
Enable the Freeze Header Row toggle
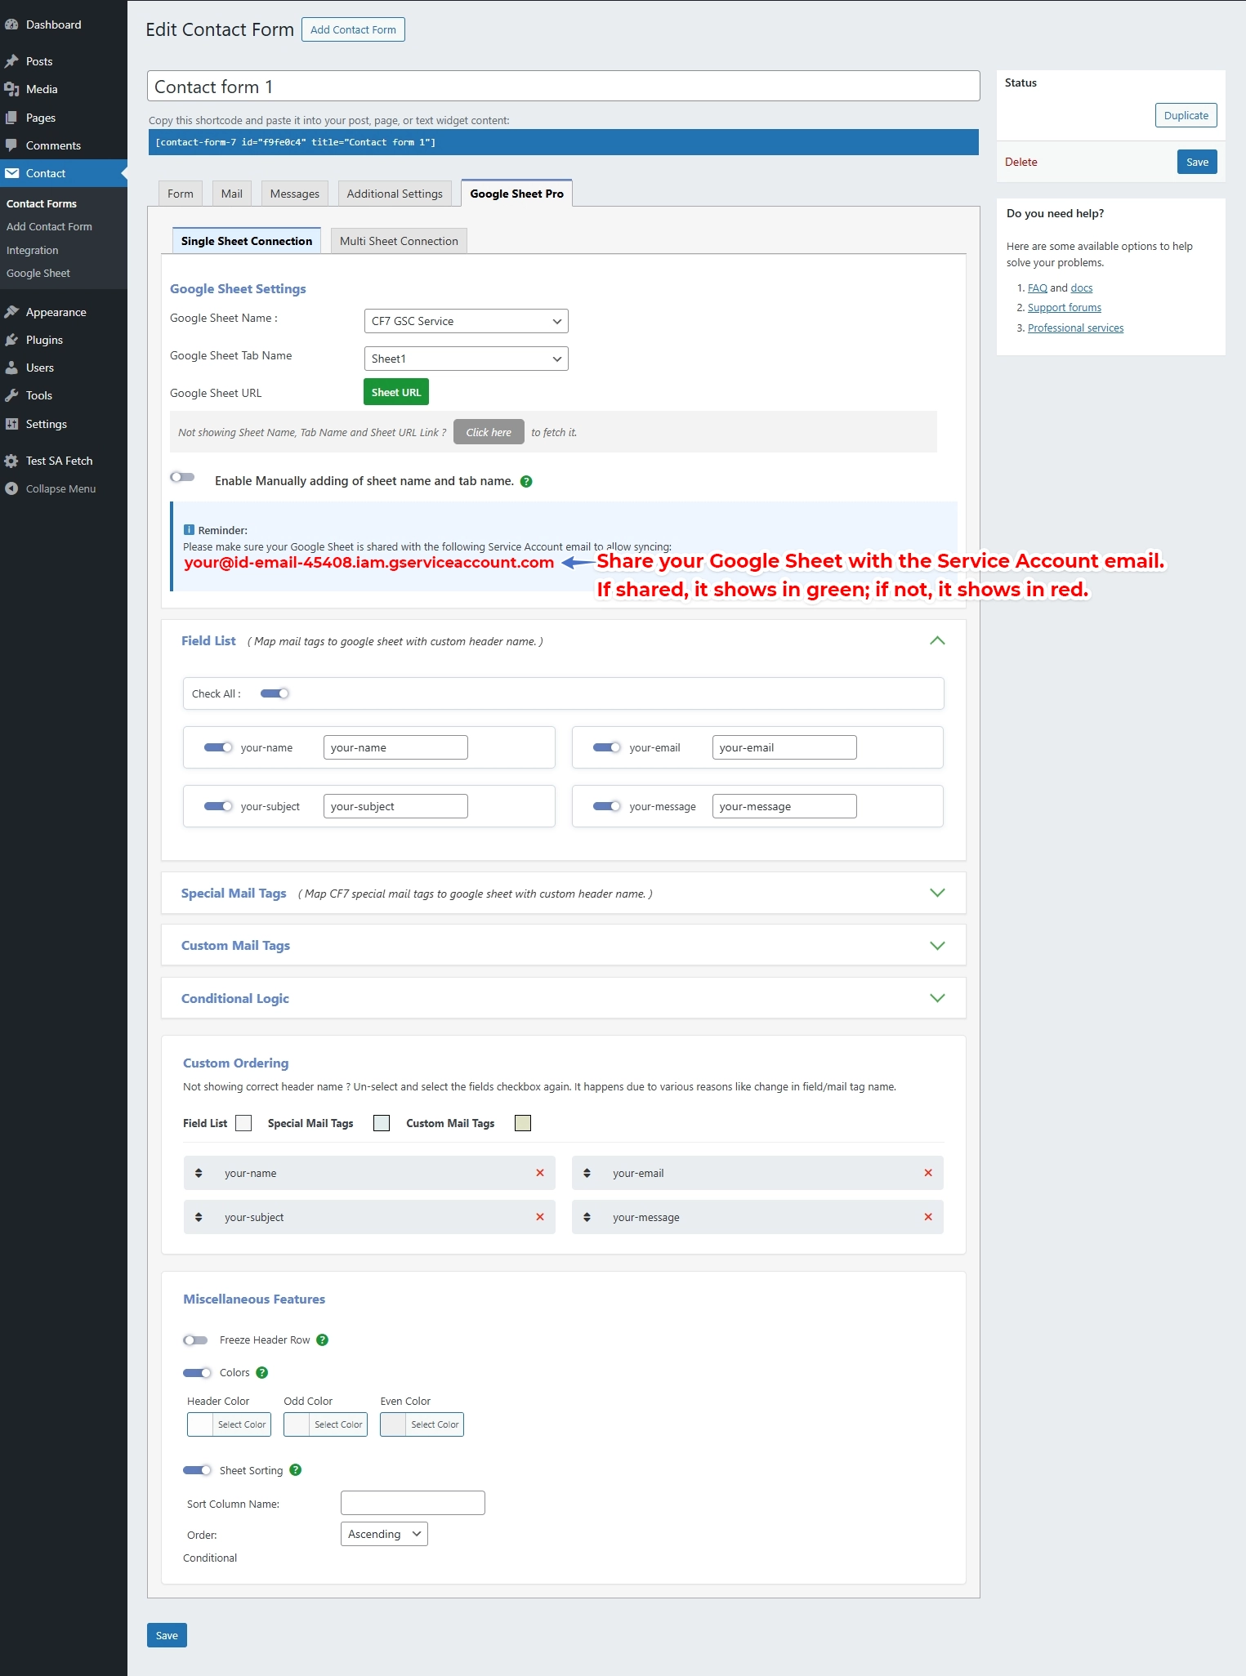pyautogui.click(x=195, y=1339)
